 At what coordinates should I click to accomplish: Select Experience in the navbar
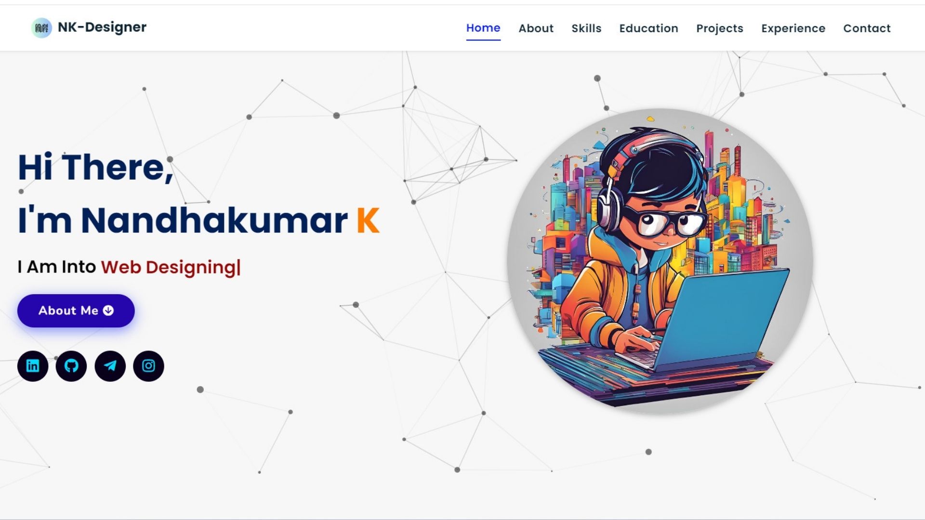[793, 28]
